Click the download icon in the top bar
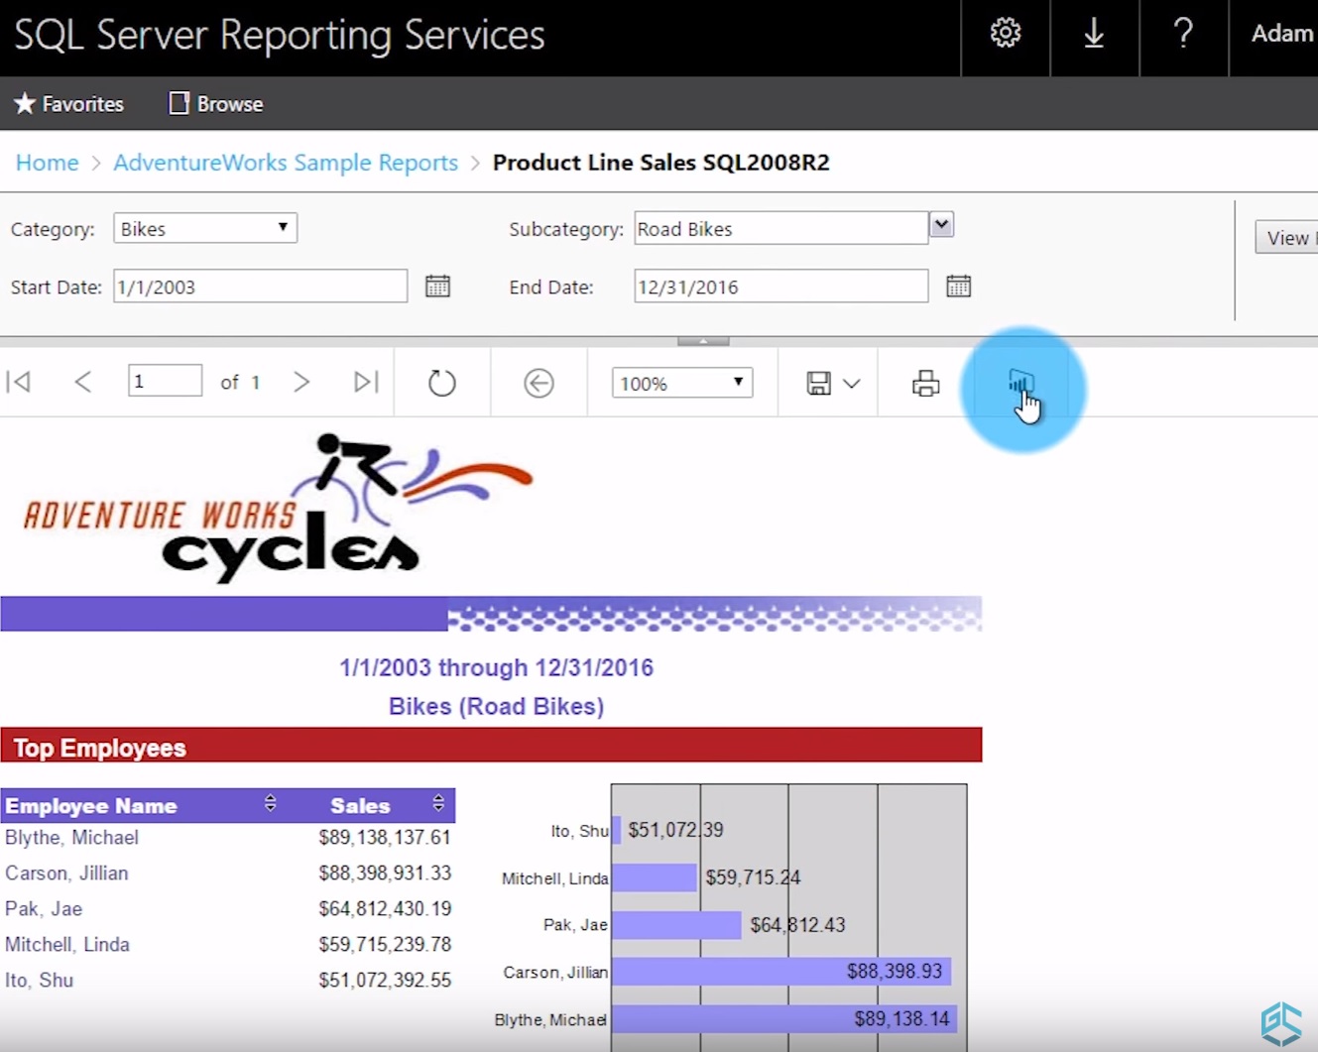1318x1052 pixels. click(x=1094, y=33)
